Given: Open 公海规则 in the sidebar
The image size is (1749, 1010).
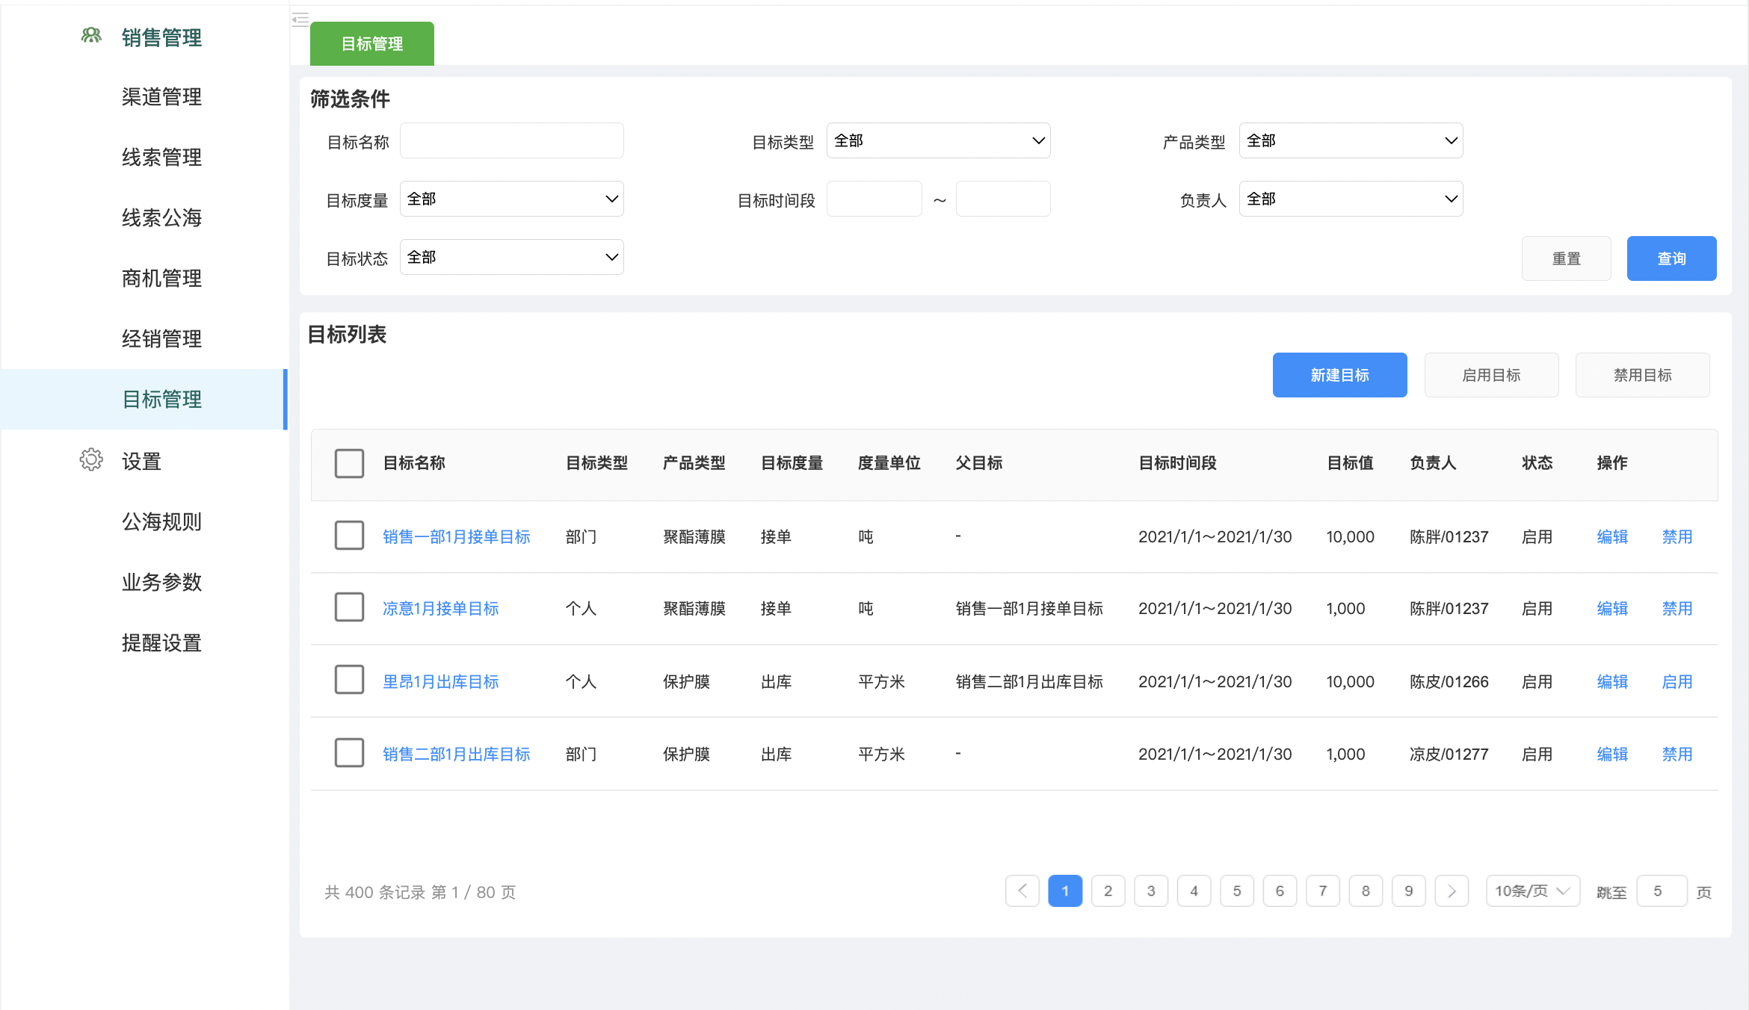Looking at the screenshot, I should (x=161, y=521).
